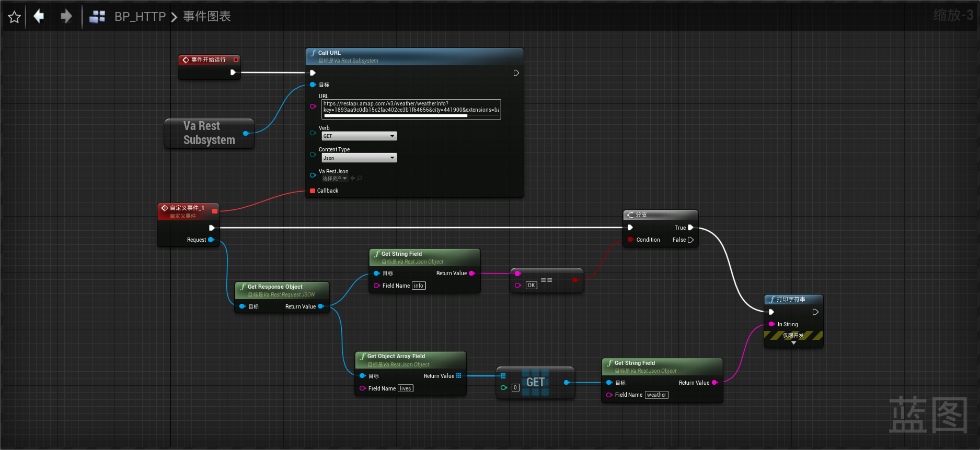Go back with the left arrow
This screenshot has height=450, width=980.
(39, 16)
